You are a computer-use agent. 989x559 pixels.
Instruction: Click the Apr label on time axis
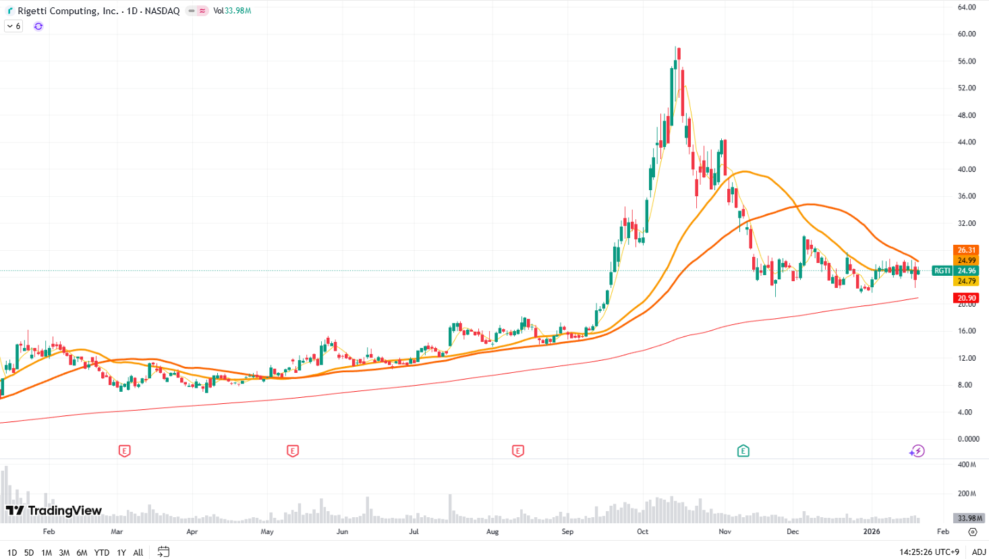pos(192,531)
